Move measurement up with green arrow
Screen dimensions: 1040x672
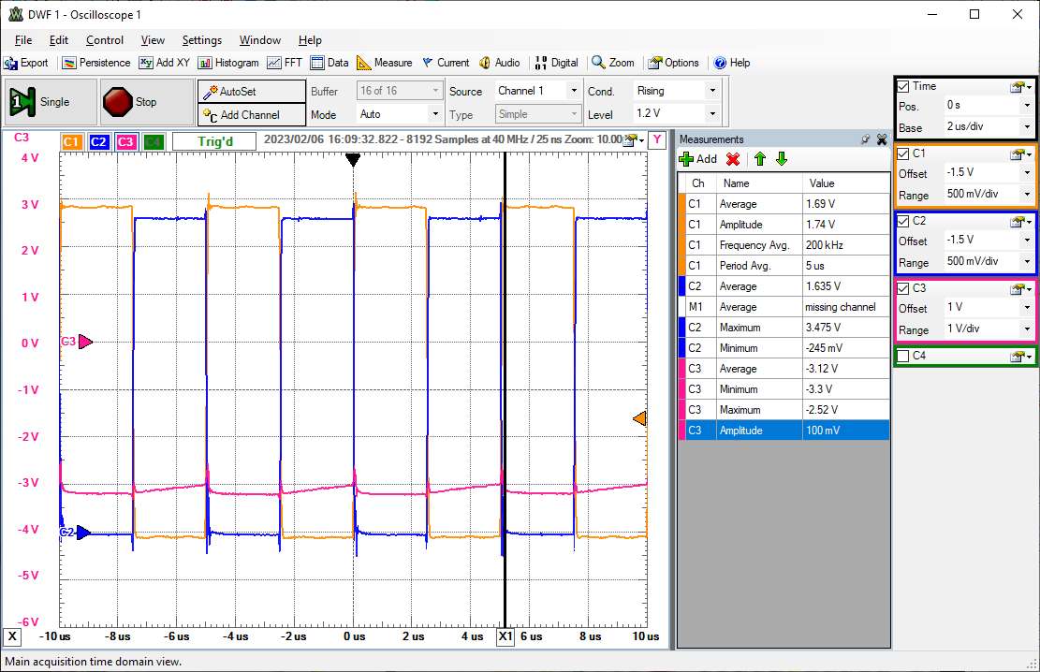[x=759, y=159]
